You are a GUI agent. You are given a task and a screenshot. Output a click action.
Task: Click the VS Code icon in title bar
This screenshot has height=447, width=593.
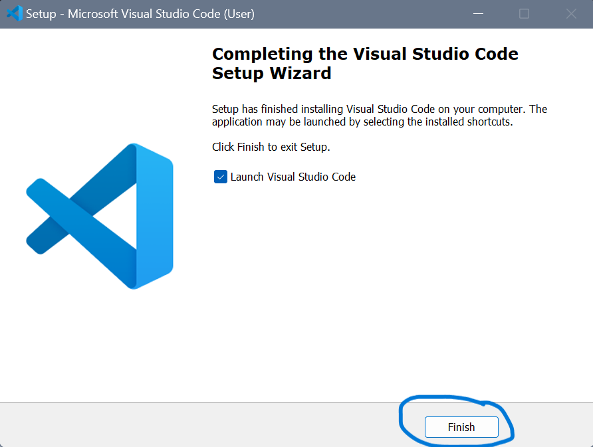15,13
